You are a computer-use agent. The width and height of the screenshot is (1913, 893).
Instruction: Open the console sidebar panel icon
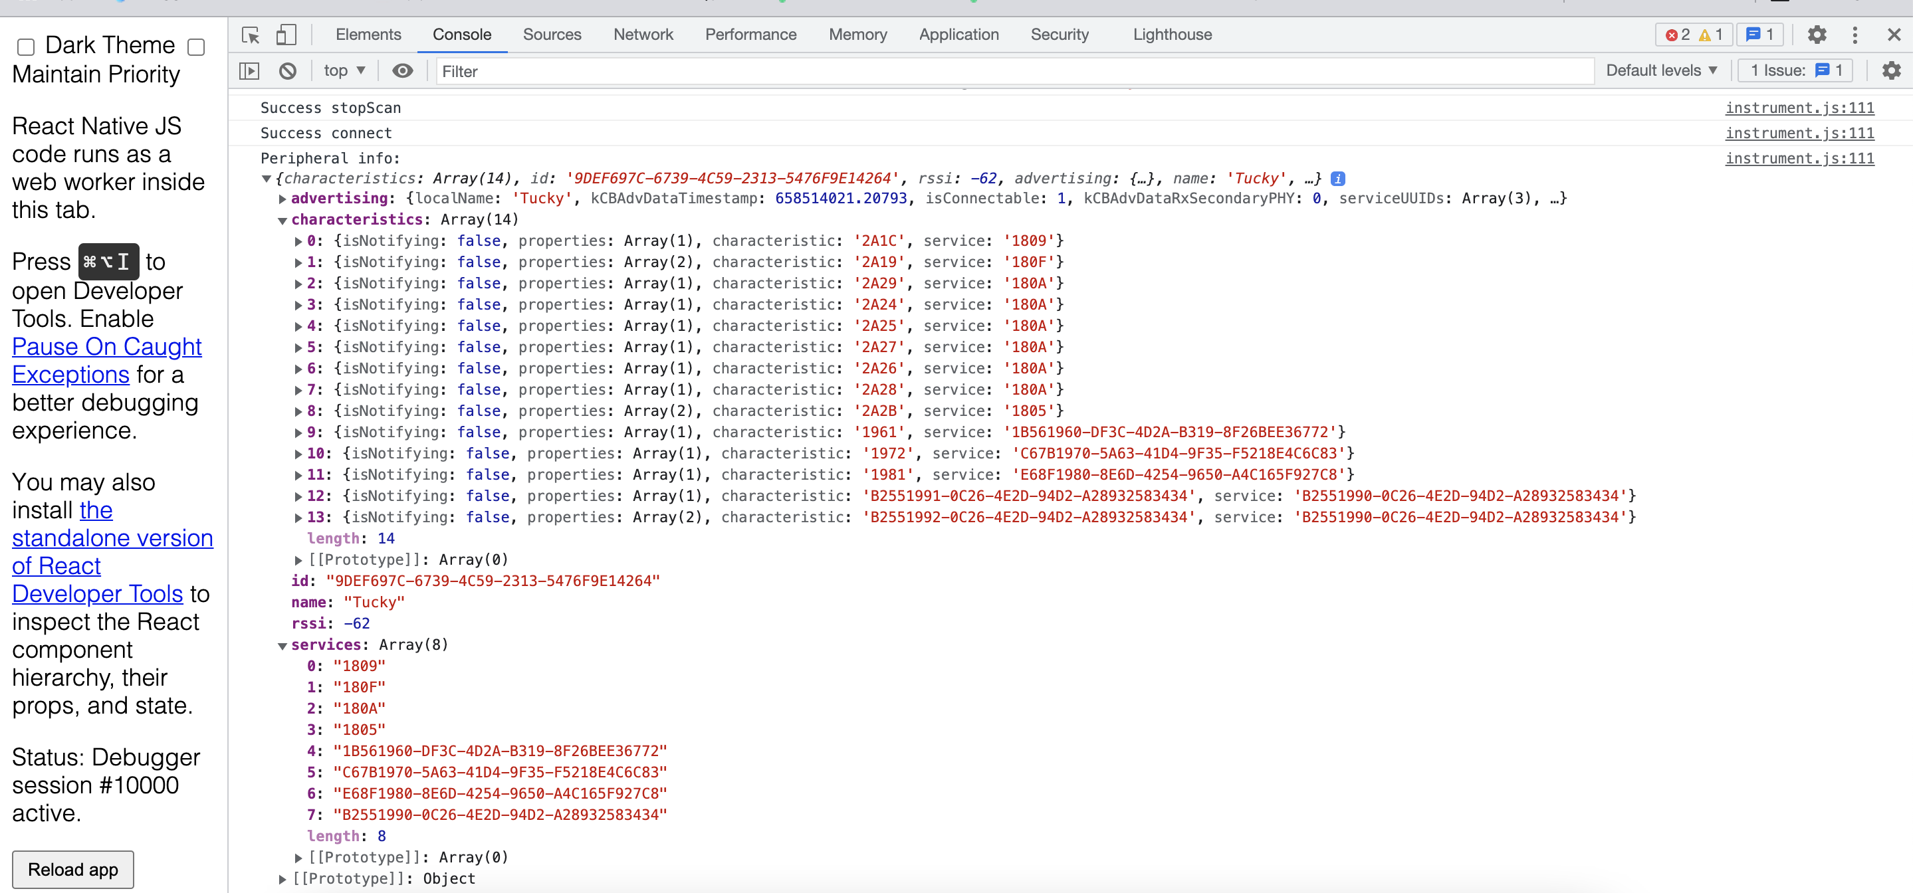(x=249, y=70)
